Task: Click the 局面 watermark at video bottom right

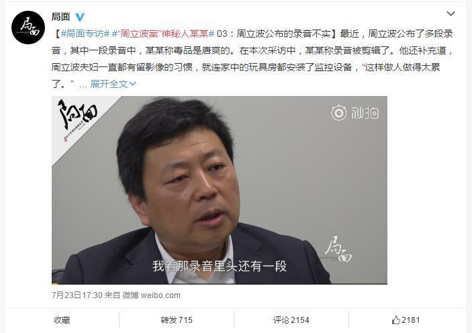Action: click(x=338, y=248)
